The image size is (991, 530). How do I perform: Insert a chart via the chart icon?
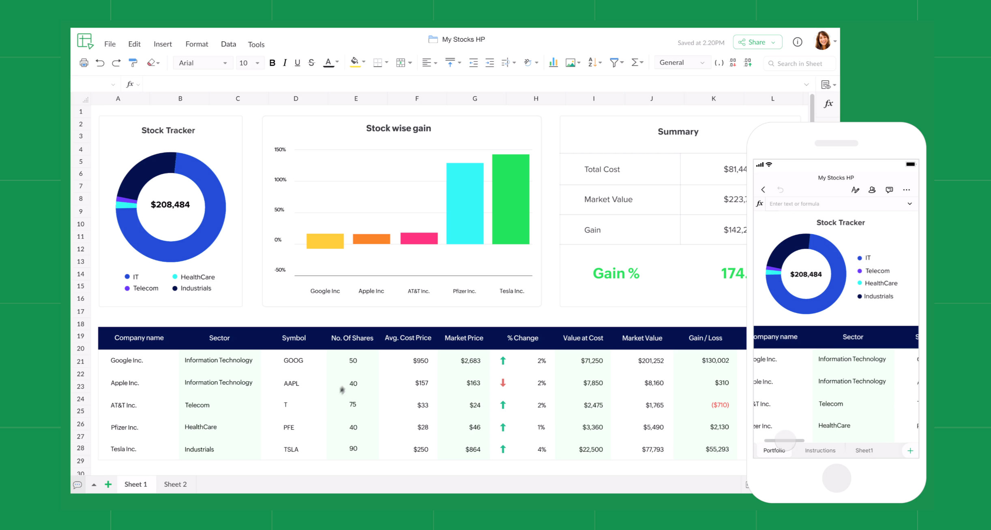point(553,62)
